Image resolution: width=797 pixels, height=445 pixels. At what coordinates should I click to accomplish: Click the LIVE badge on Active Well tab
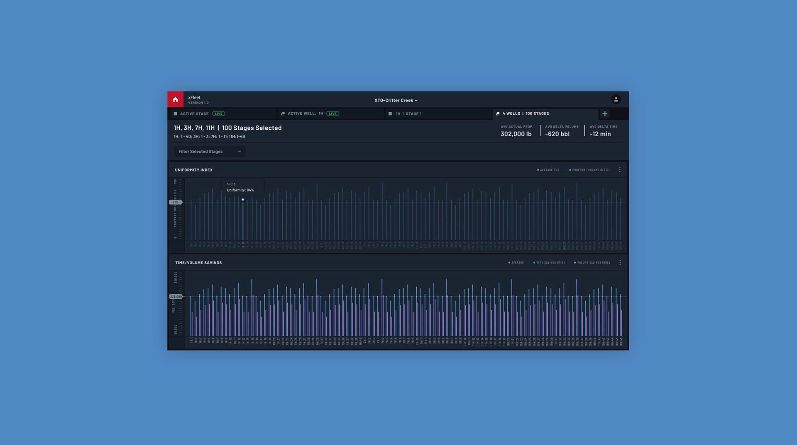333,114
